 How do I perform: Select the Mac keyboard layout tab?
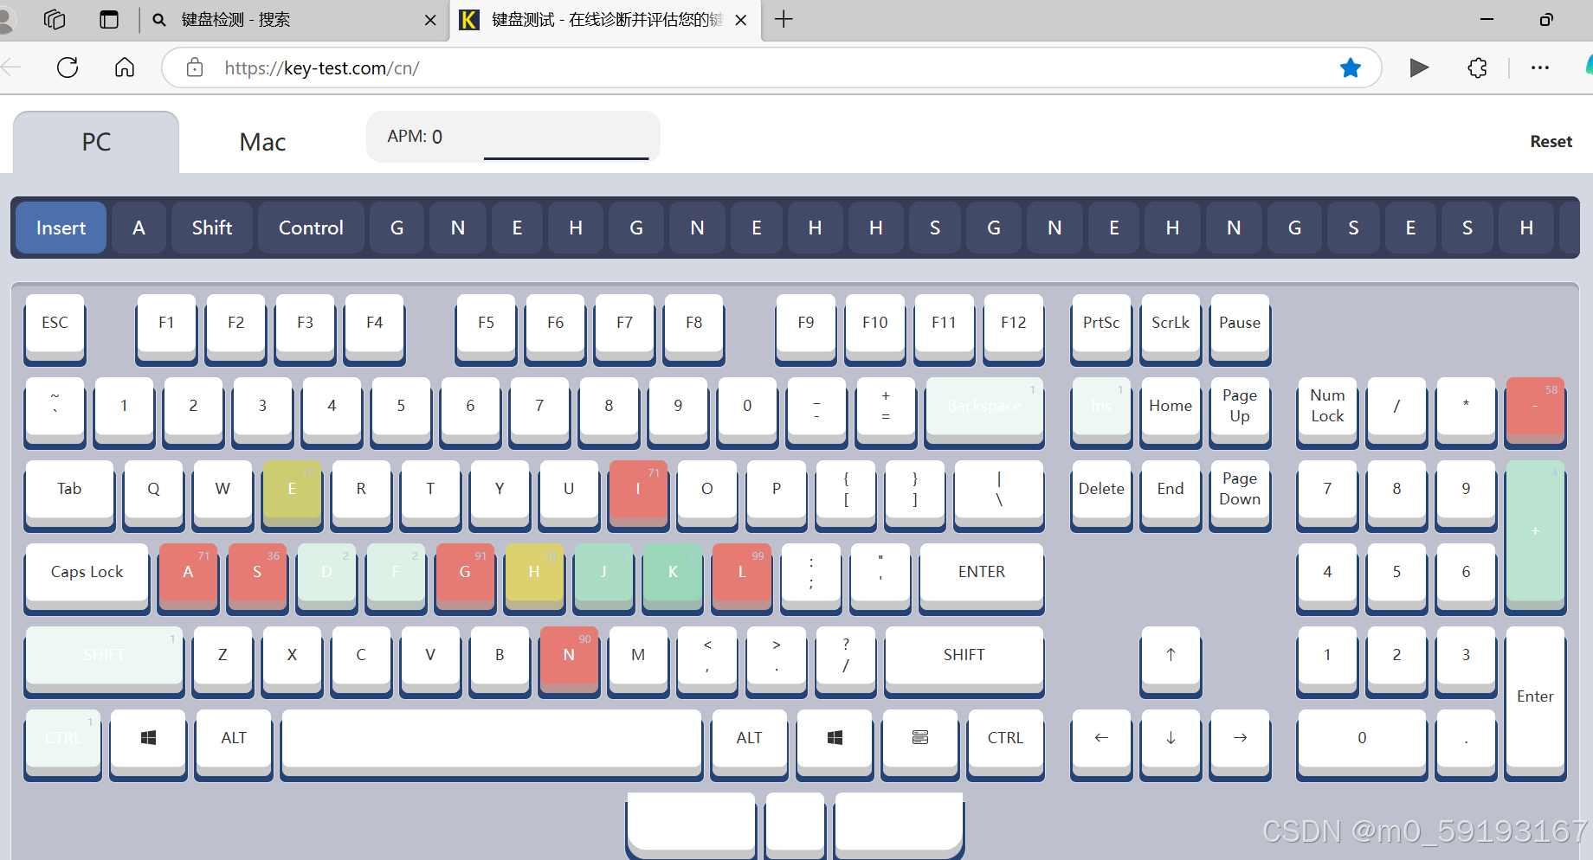coord(262,142)
